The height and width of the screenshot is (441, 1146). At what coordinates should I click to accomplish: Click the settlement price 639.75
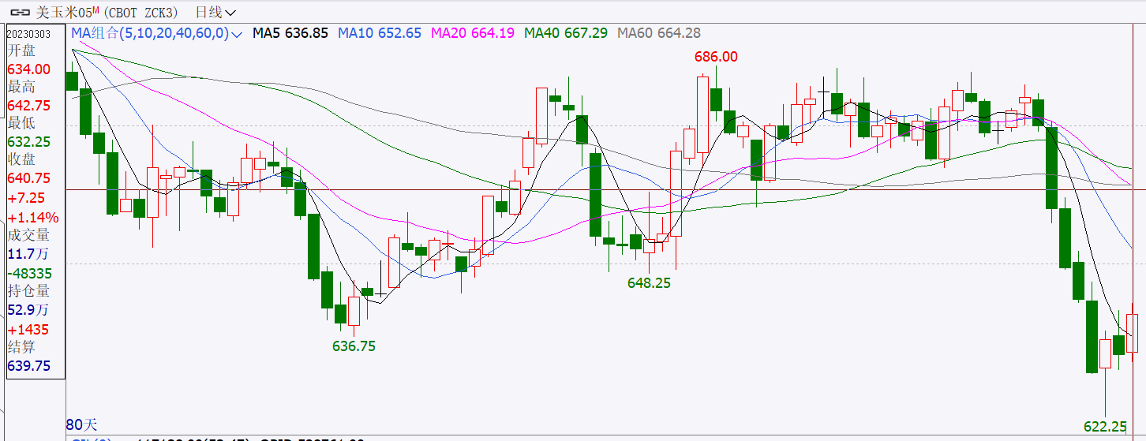(x=29, y=366)
